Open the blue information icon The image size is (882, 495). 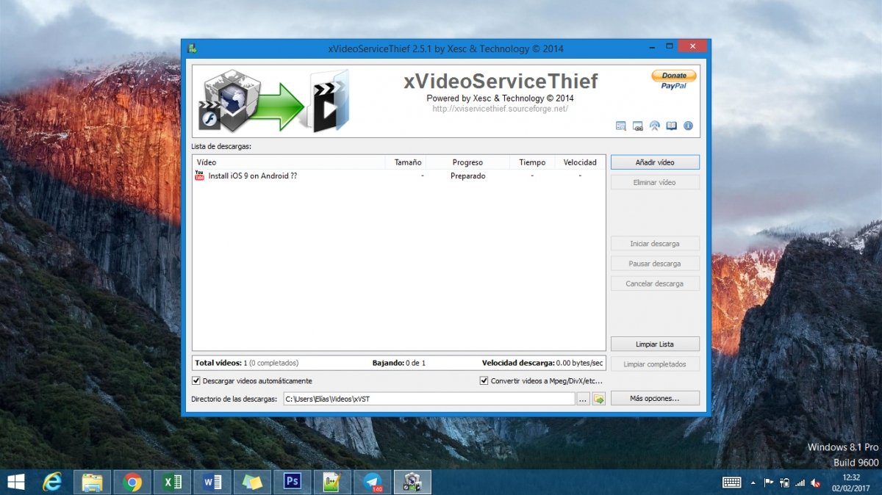pyautogui.click(x=689, y=126)
